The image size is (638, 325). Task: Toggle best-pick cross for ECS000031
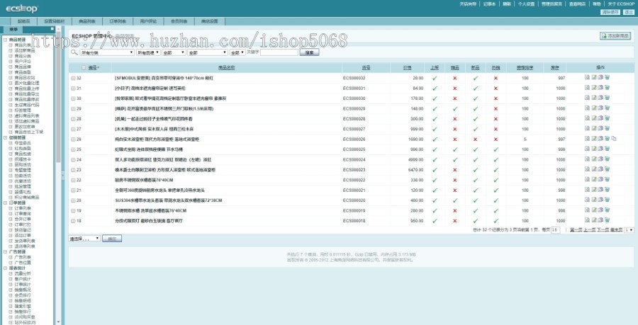[x=455, y=89]
